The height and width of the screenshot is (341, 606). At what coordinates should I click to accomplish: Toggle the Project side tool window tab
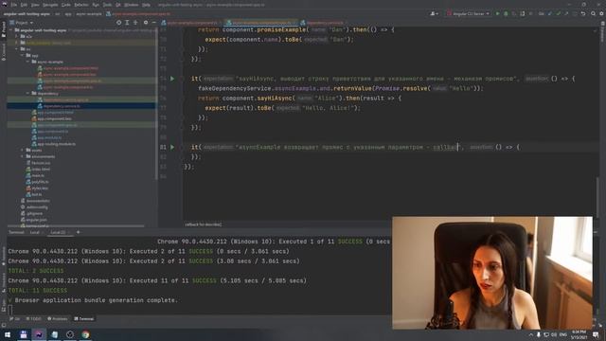click(x=4, y=29)
